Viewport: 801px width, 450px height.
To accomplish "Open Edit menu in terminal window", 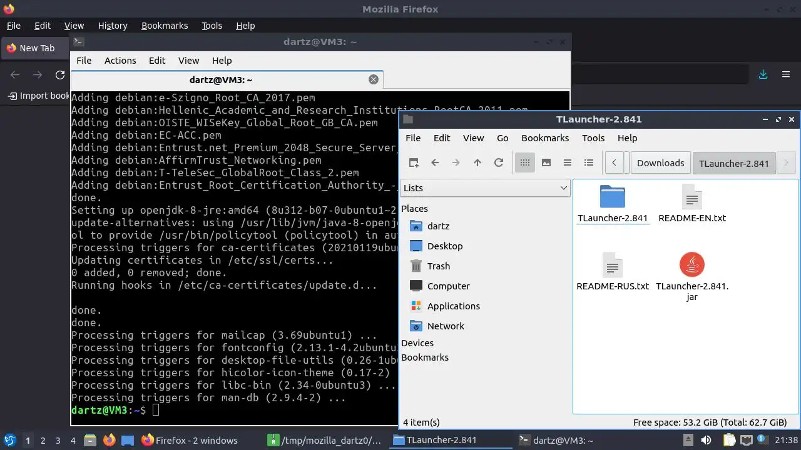I will pos(157,61).
